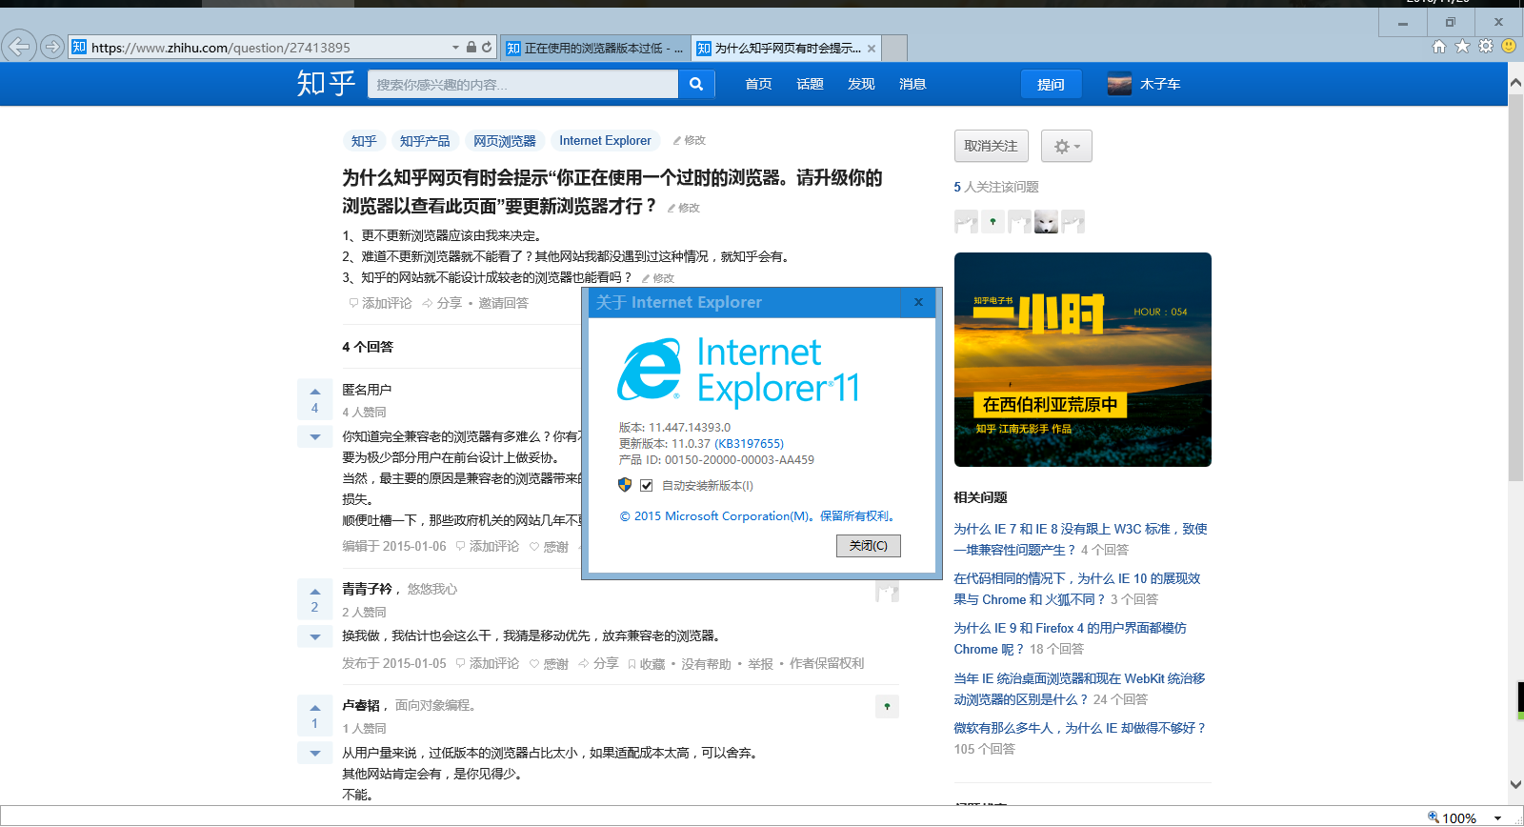Open 发现 in the navigation bar
The width and height of the screenshot is (1524, 827).
click(861, 84)
